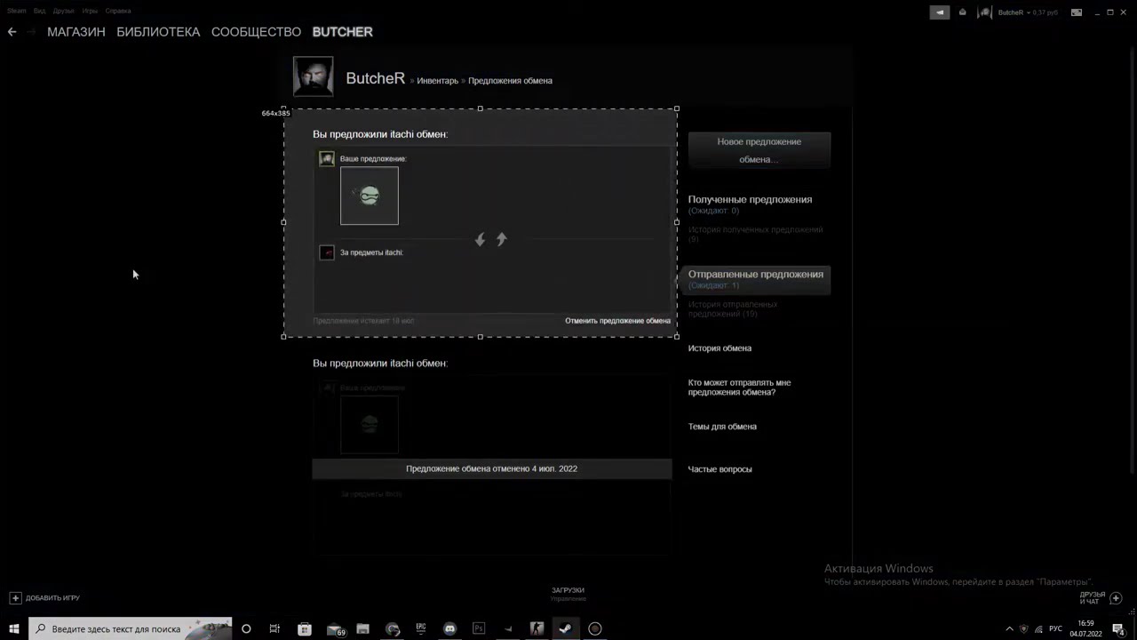Open the Steam announcements megaphone icon
The height and width of the screenshot is (640, 1137).
click(x=940, y=12)
